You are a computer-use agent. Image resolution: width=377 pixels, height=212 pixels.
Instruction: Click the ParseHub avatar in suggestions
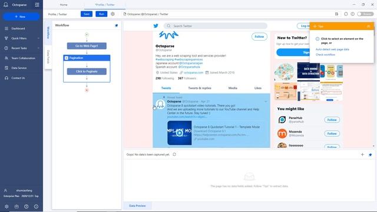282,120
